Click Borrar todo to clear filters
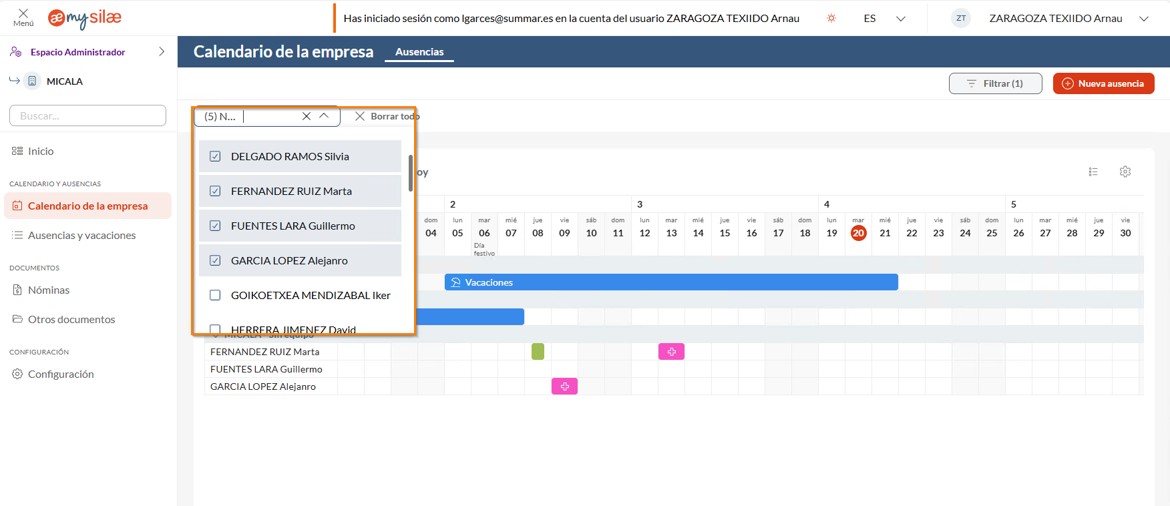Viewport: 1170px width, 506px height. click(x=387, y=116)
